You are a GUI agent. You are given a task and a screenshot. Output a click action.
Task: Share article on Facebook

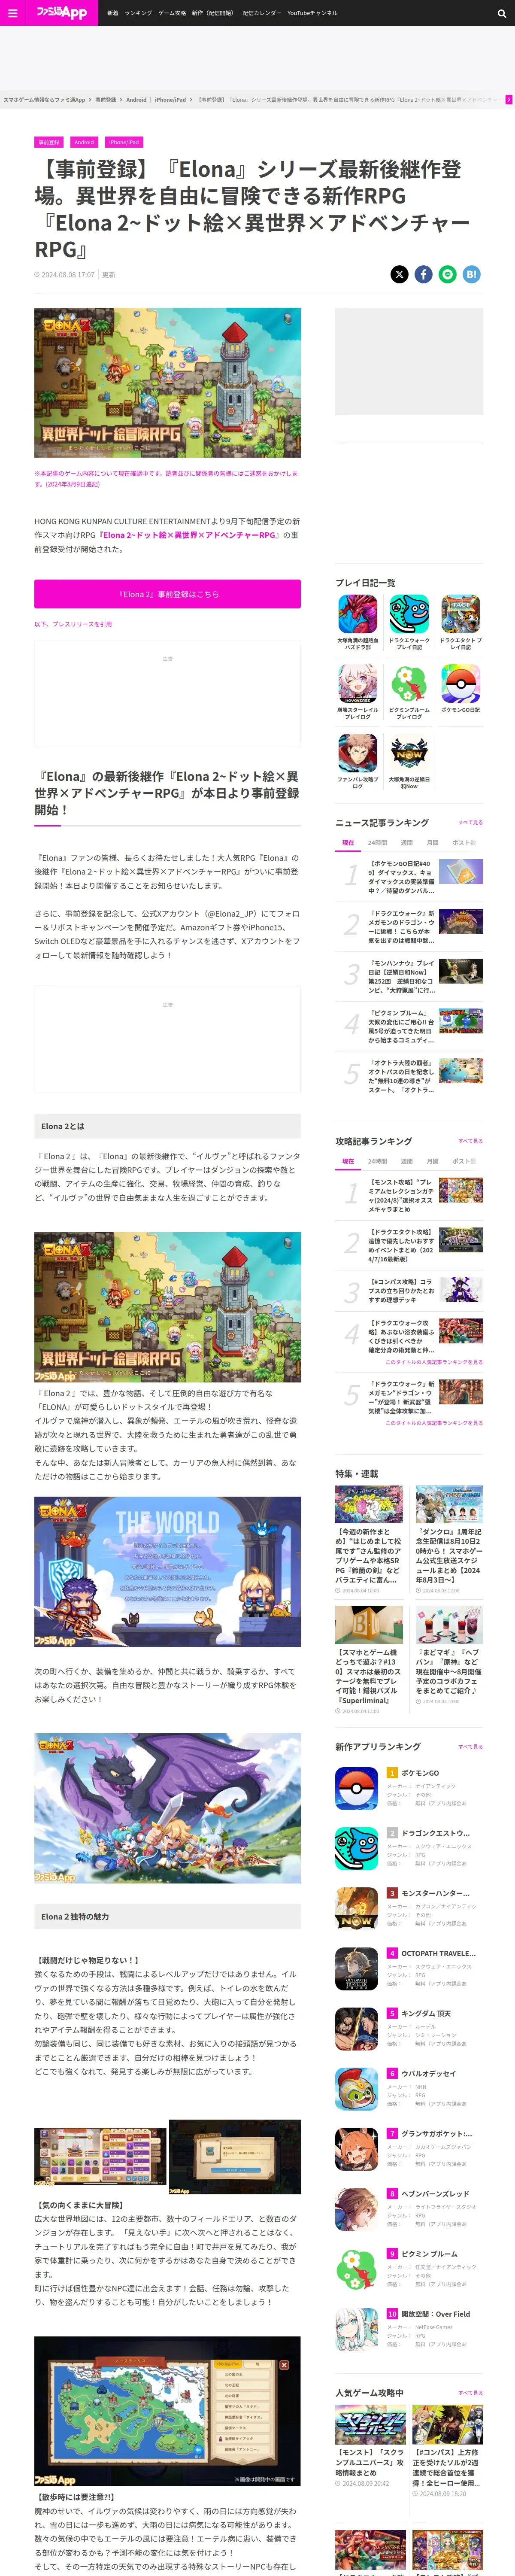coord(424,274)
